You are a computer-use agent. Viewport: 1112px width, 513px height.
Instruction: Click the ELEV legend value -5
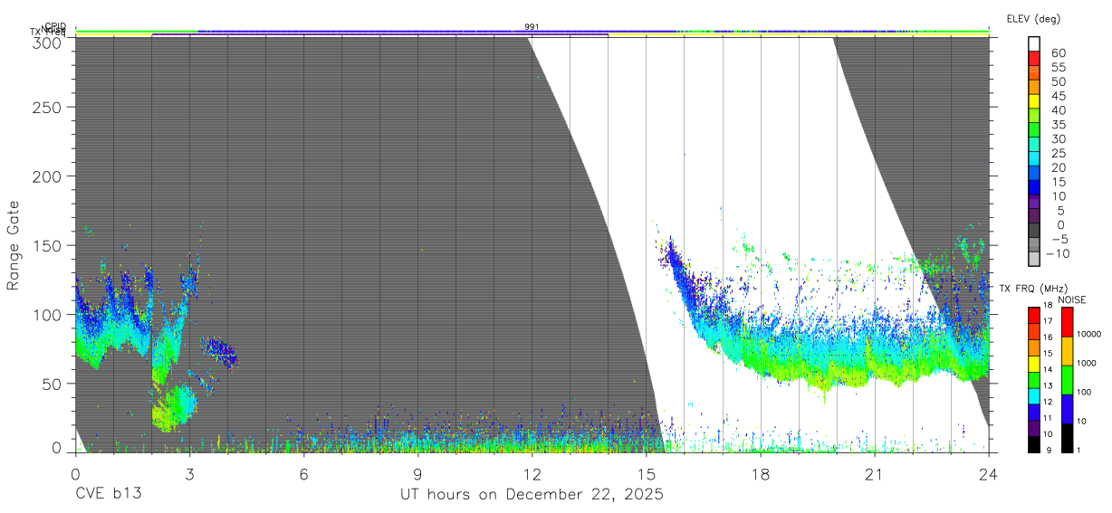click(1059, 239)
